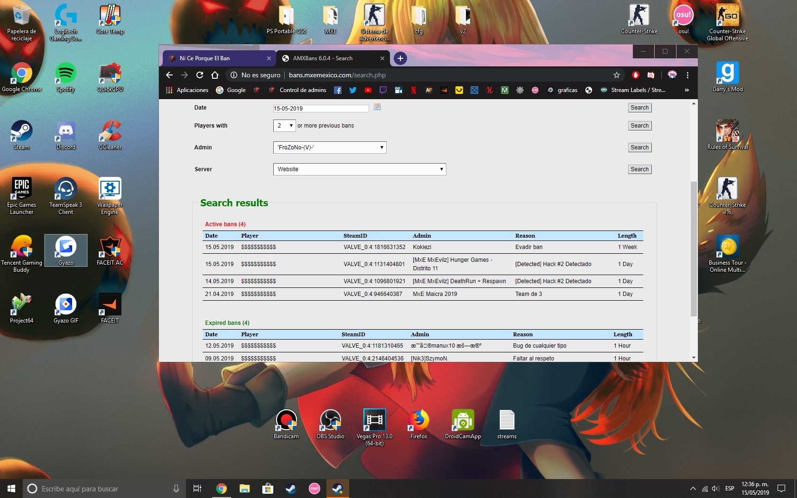Open File Explorer from the taskbar
The width and height of the screenshot is (797, 498).
click(245, 489)
